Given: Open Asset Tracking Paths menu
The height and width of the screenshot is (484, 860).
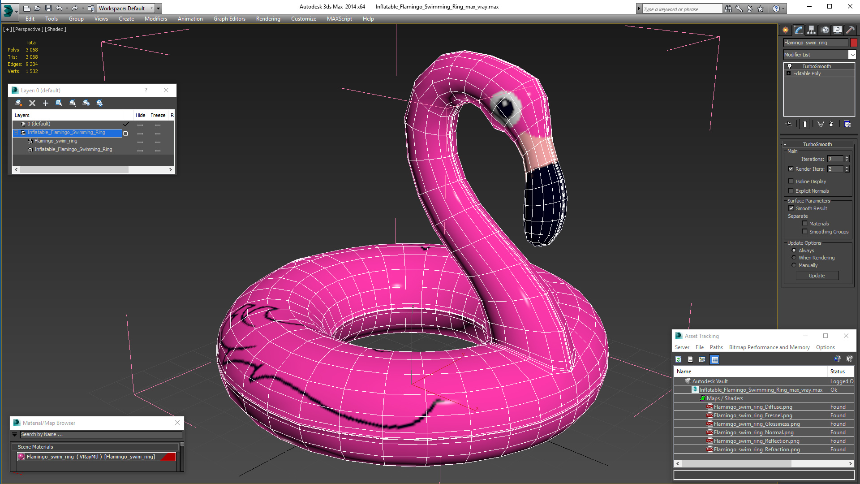Looking at the screenshot, I should 716,347.
